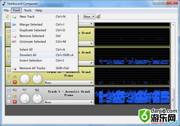Viewport: 180px width, 126px height.
Task: Close the open Track menu
Action: (x=16, y=10)
